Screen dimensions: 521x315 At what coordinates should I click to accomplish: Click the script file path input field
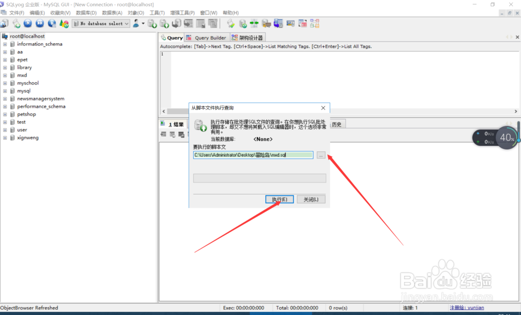pos(253,154)
